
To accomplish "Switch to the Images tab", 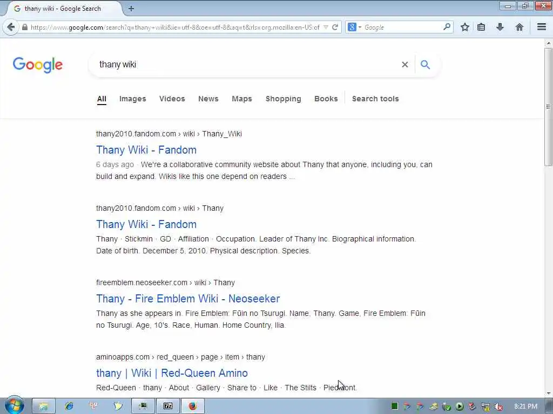I will [x=133, y=99].
